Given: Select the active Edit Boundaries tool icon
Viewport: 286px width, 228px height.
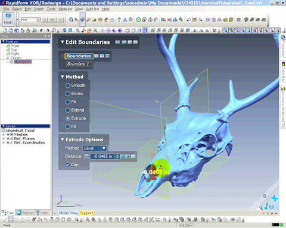Looking at the screenshot, I should pyautogui.click(x=83, y=20).
